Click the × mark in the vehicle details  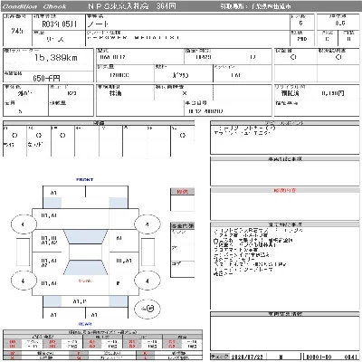coord(185,93)
